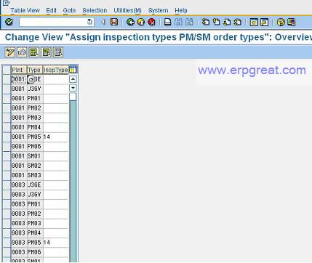Viewport: 312px width, 263px height.
Task: Open the Goto menu
Action: tap(69, 10)
